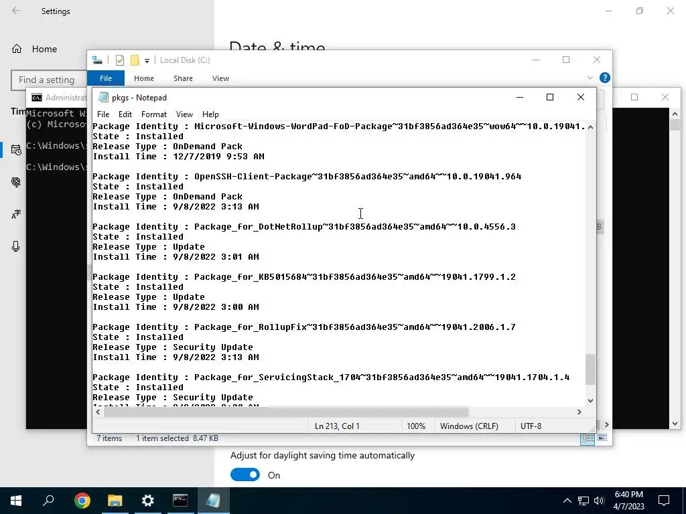Screen dimensions: 686x514
Task: Open the Notepad View menu
Action: click(x=184, y=114)
